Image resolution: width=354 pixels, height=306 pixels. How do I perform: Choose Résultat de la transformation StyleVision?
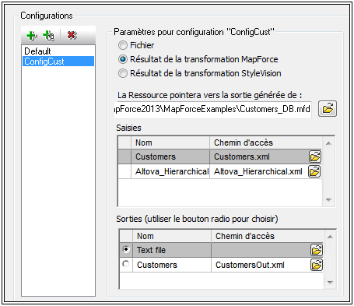(x=123, y=73)
